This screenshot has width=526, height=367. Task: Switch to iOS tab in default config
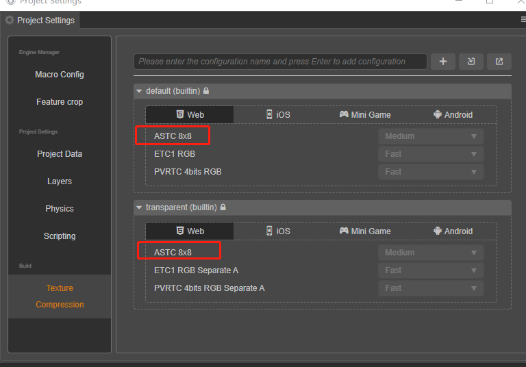coord(278,115)
